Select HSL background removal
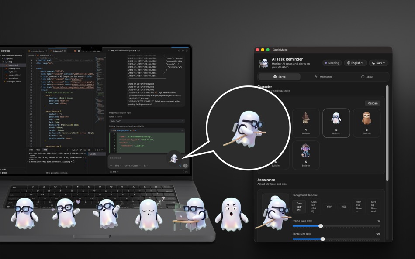Viewport: 415px width, 259px height. coord(343,207)
